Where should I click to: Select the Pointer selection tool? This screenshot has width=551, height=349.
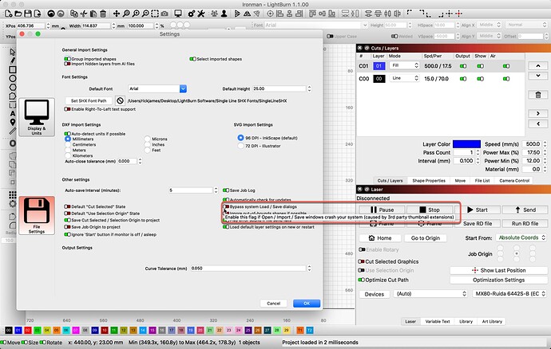coord(13,52)
